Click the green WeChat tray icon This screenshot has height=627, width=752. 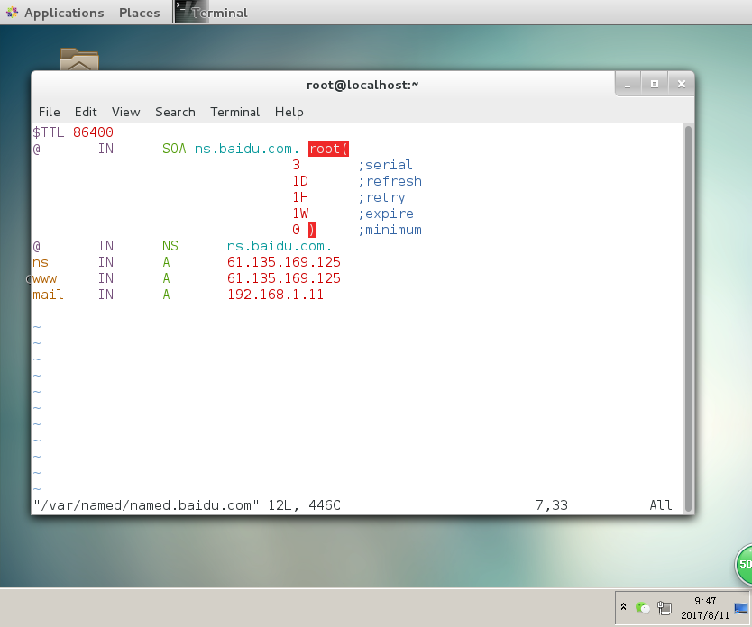click(643, 608)
